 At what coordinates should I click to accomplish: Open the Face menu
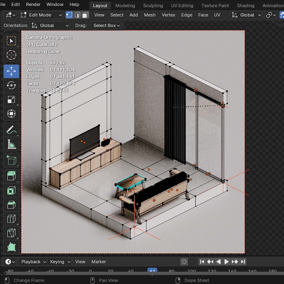(x=203, y=15)
